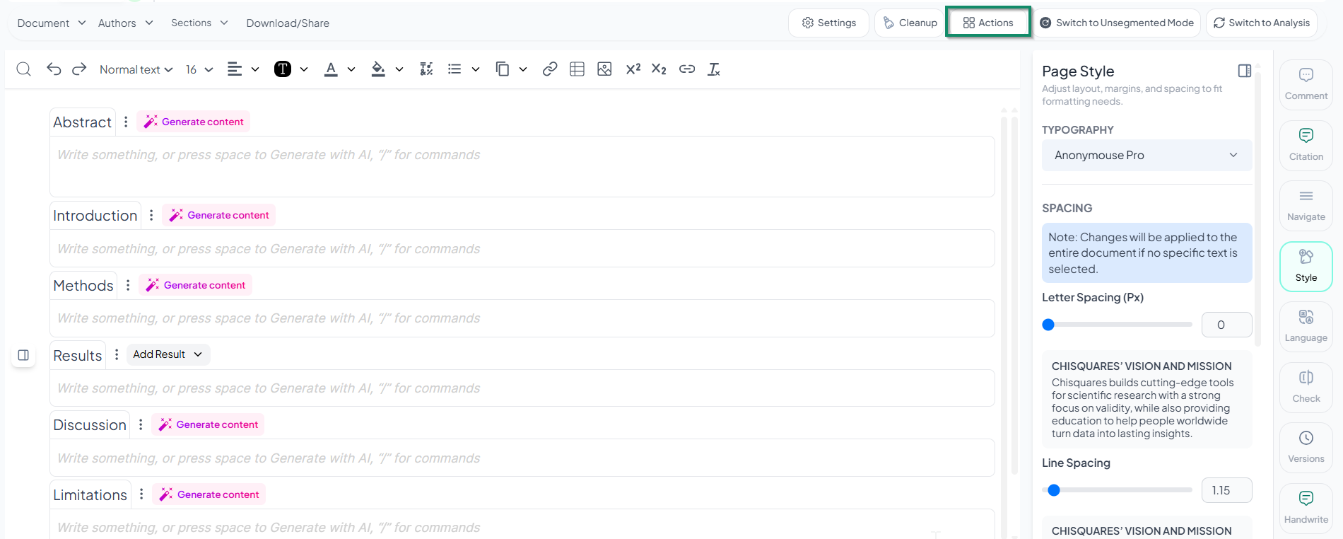Apply superscript formatting

[x=633, y=69]
